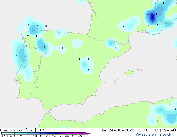
Task: Select the legend swatch between 2 and 5
Action: tap(24, 133)
